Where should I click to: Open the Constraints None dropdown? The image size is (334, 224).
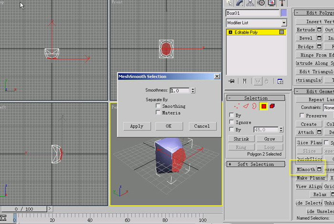(329, 107)
